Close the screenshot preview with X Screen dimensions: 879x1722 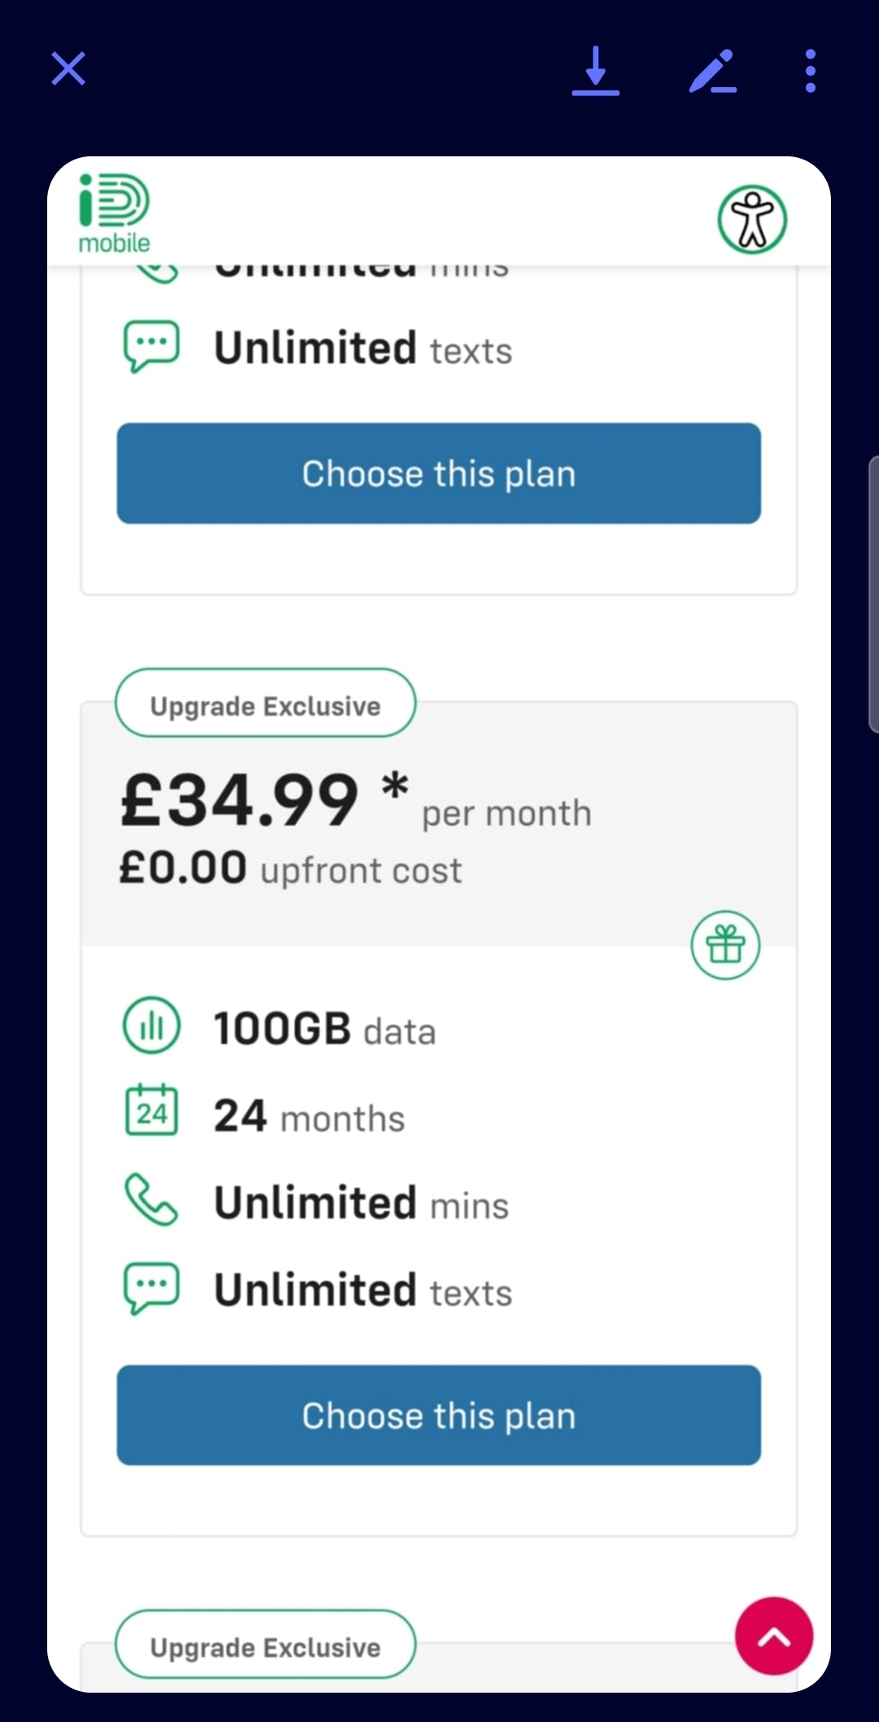tap(68, 69)
